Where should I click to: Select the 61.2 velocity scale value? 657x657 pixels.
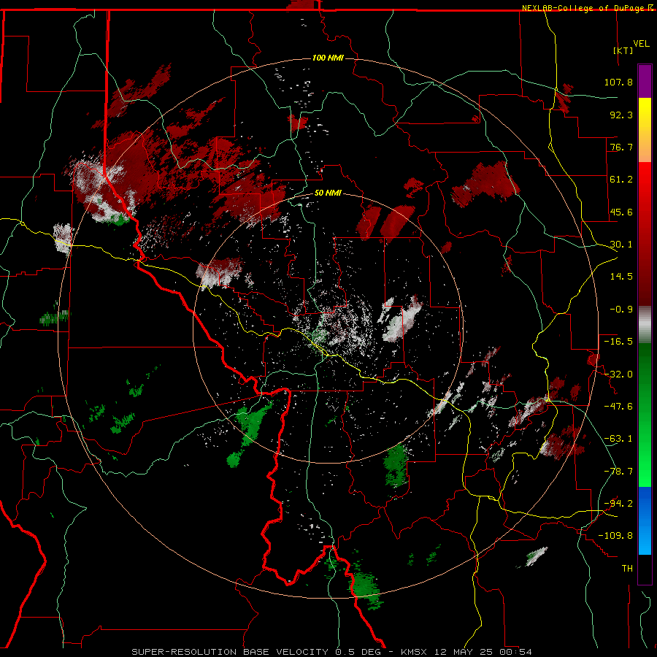[x=621, y=180]
